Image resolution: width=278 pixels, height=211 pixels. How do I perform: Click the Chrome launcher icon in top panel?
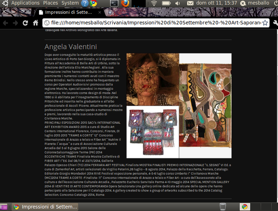click(93, 3)
